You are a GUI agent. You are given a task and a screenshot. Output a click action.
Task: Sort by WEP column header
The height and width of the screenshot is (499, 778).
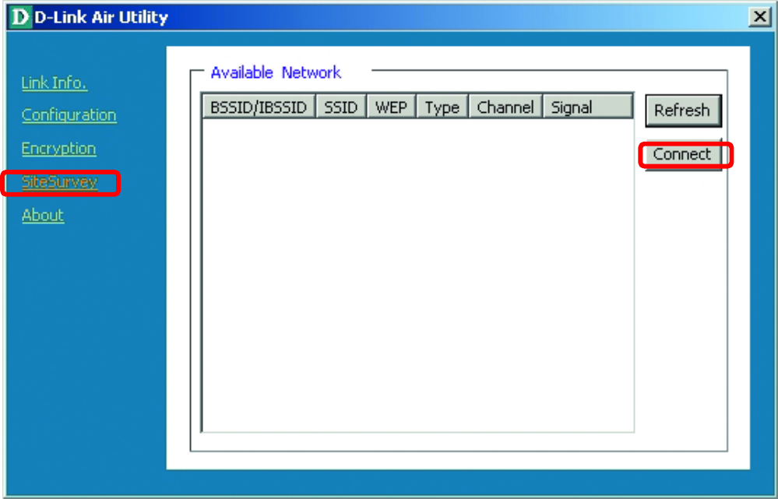[391, 107]
